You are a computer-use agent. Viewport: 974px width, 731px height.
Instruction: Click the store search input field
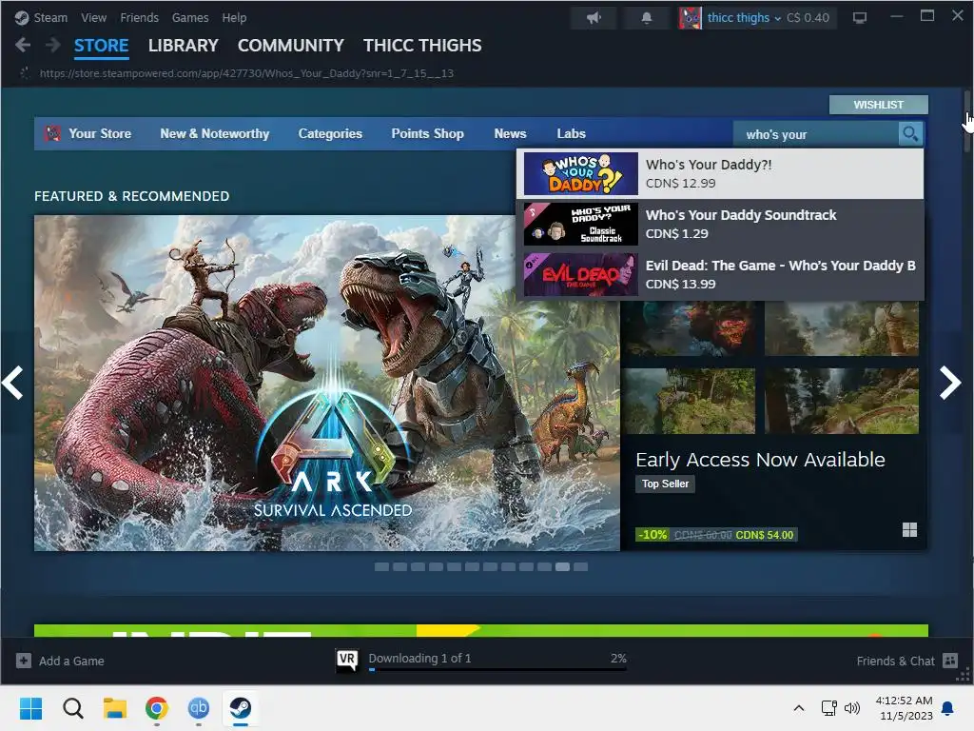815,134
